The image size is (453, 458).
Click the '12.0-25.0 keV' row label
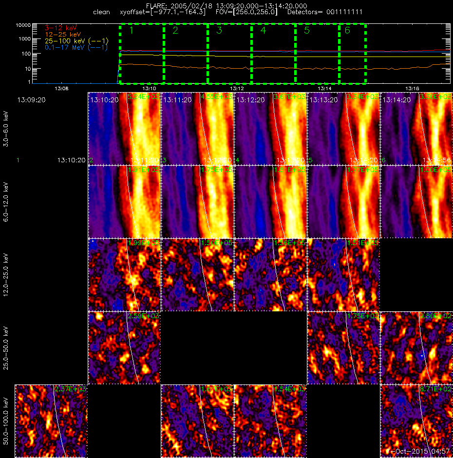pos(6,275)
